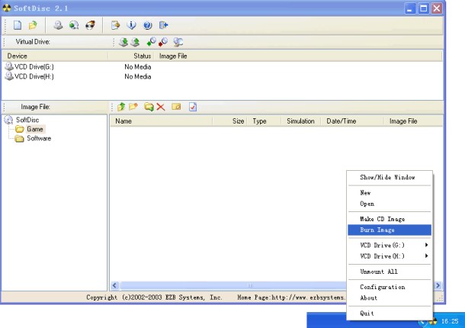Choose the highlighted Burn Image menu entry
The image size is (465, 328).
pos(390,230)
